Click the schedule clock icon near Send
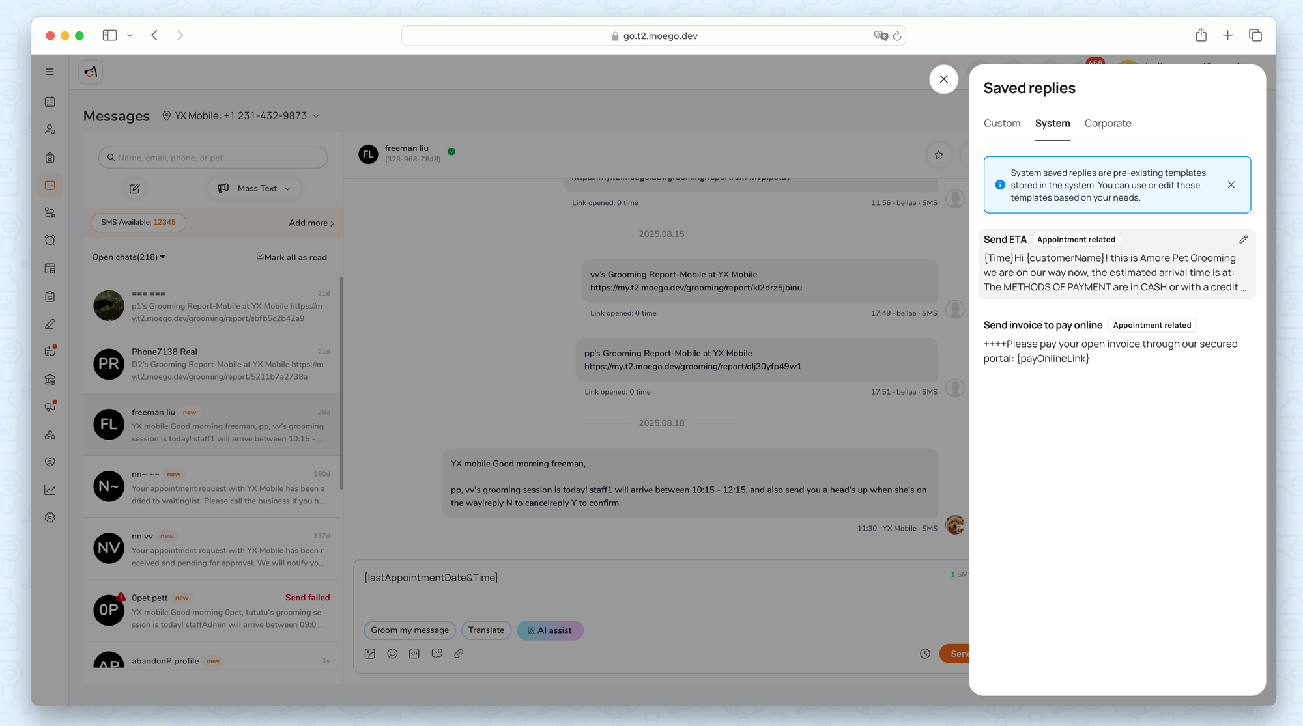The width and height of the screenshot is (1303, 726). click(x=924, y=654)
